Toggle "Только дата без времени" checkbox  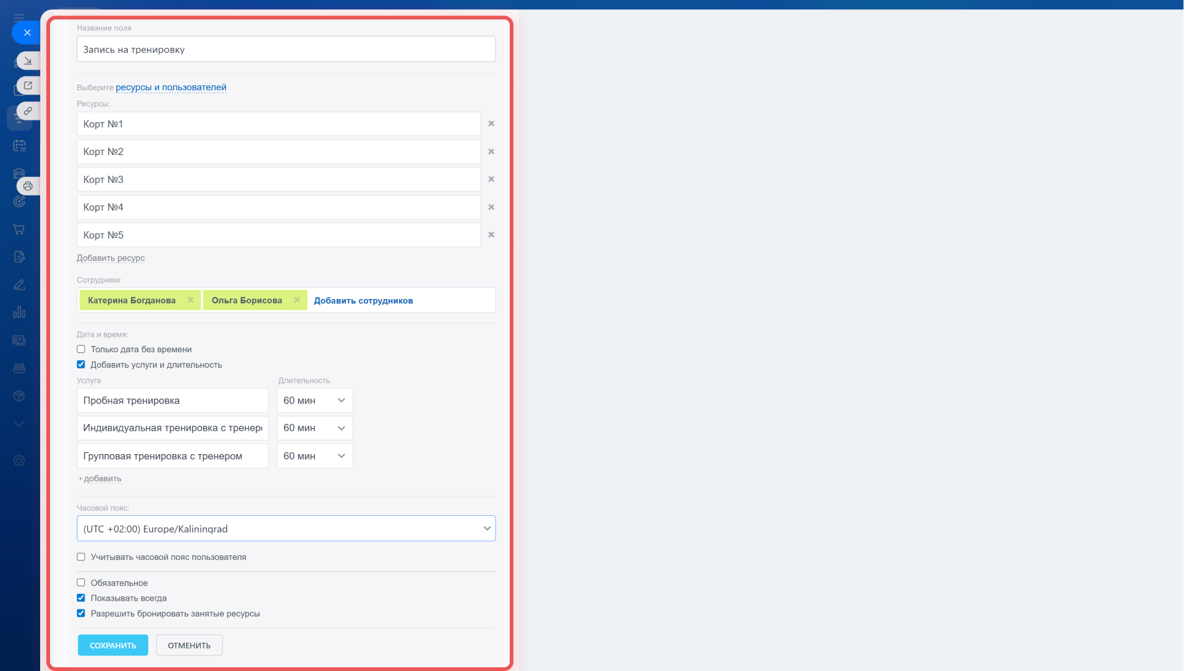pos(81,349)
